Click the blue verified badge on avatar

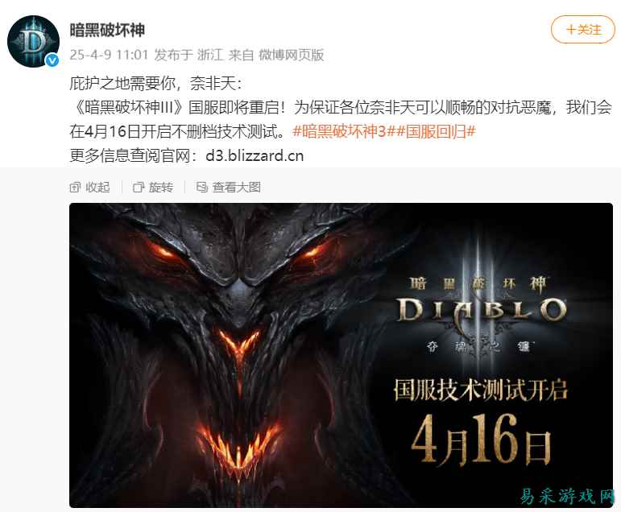click(52, 60)
